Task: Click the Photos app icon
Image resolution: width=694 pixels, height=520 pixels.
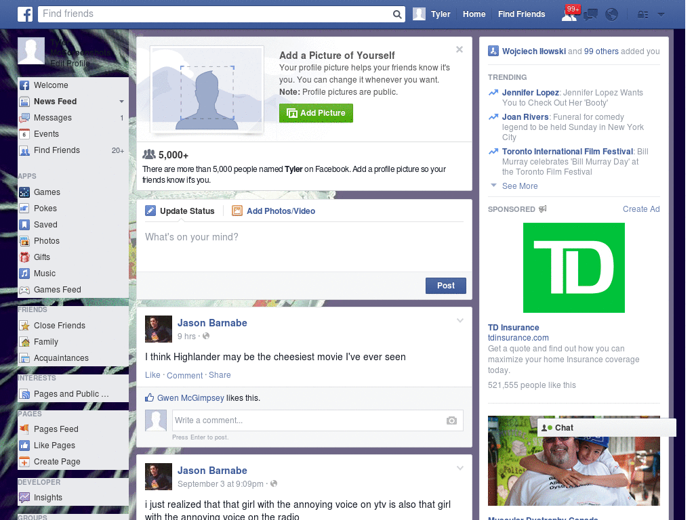Action: (x=24, y=242)
